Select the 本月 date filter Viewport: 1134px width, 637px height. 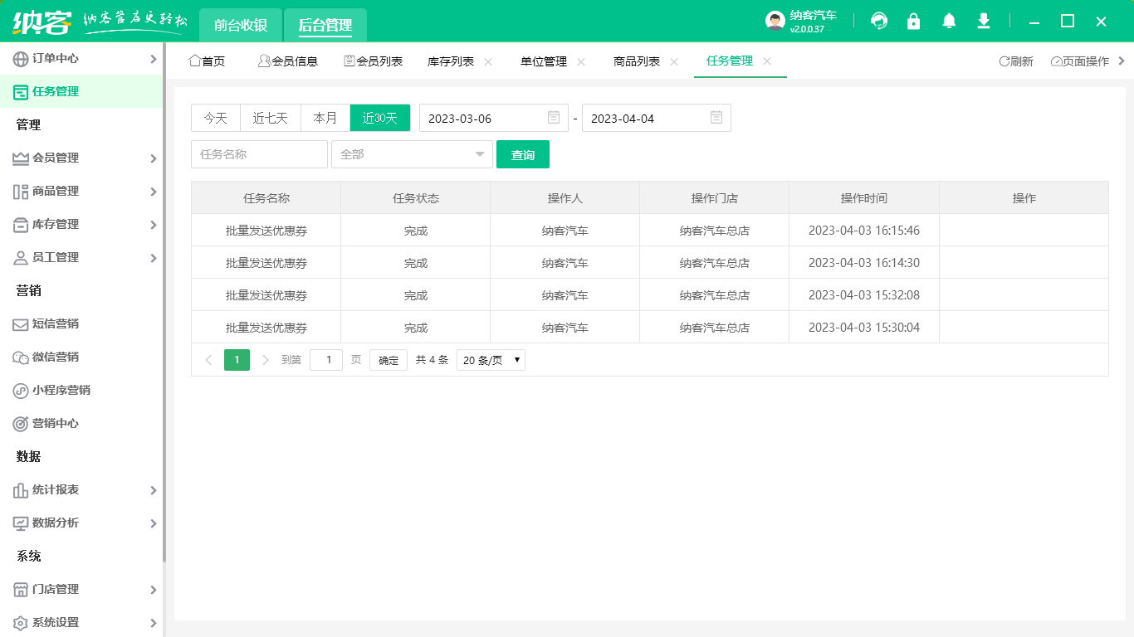coord(325,118)
